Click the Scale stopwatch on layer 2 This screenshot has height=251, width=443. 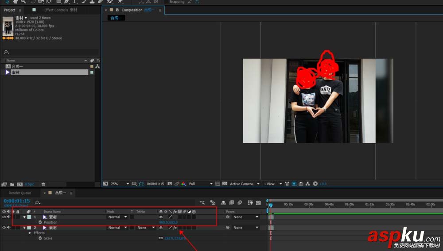40,238
